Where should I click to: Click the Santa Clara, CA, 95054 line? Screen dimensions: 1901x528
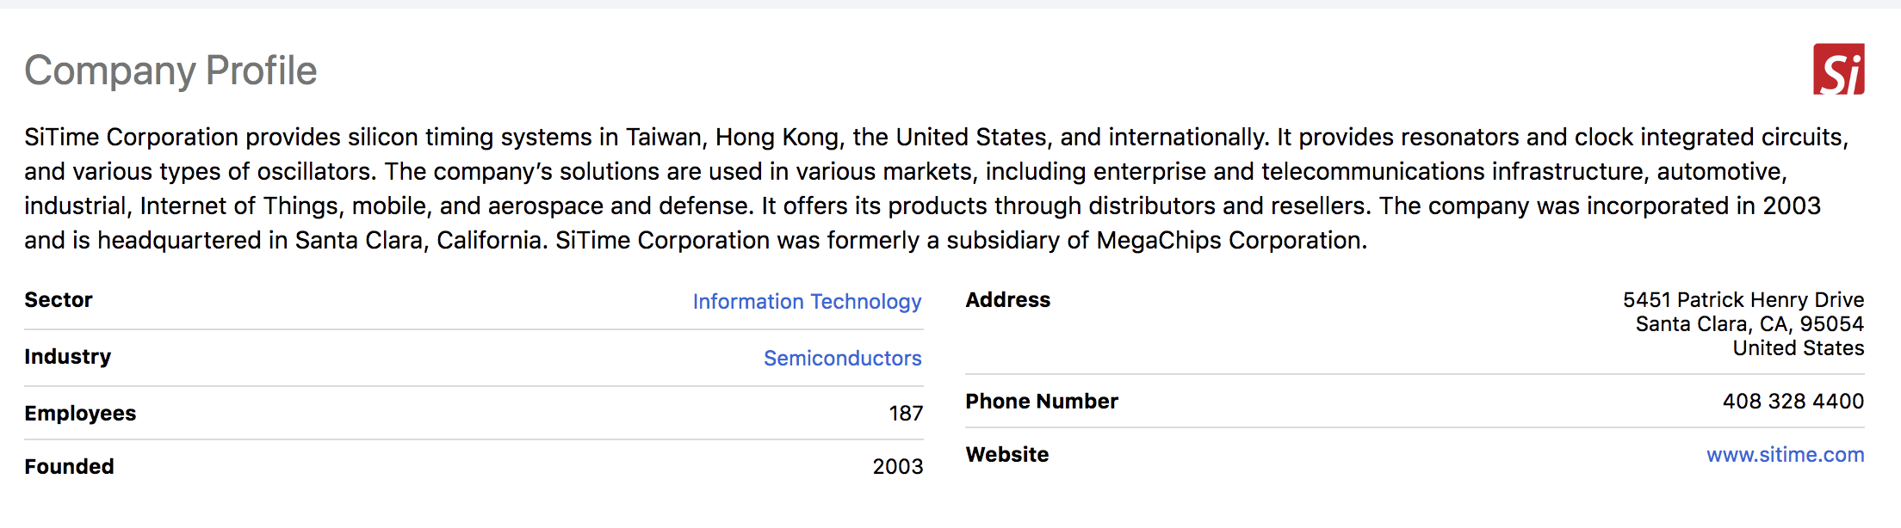coord(1749,324)
